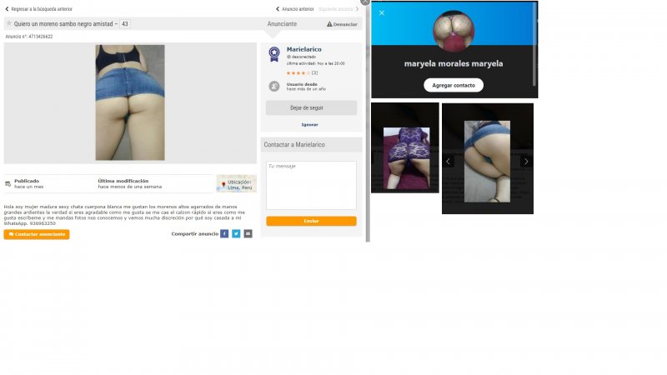The height and width of the screenshot is (375, 667).
Task: Click the Ignorar link
Action: (x=309, y=124)
